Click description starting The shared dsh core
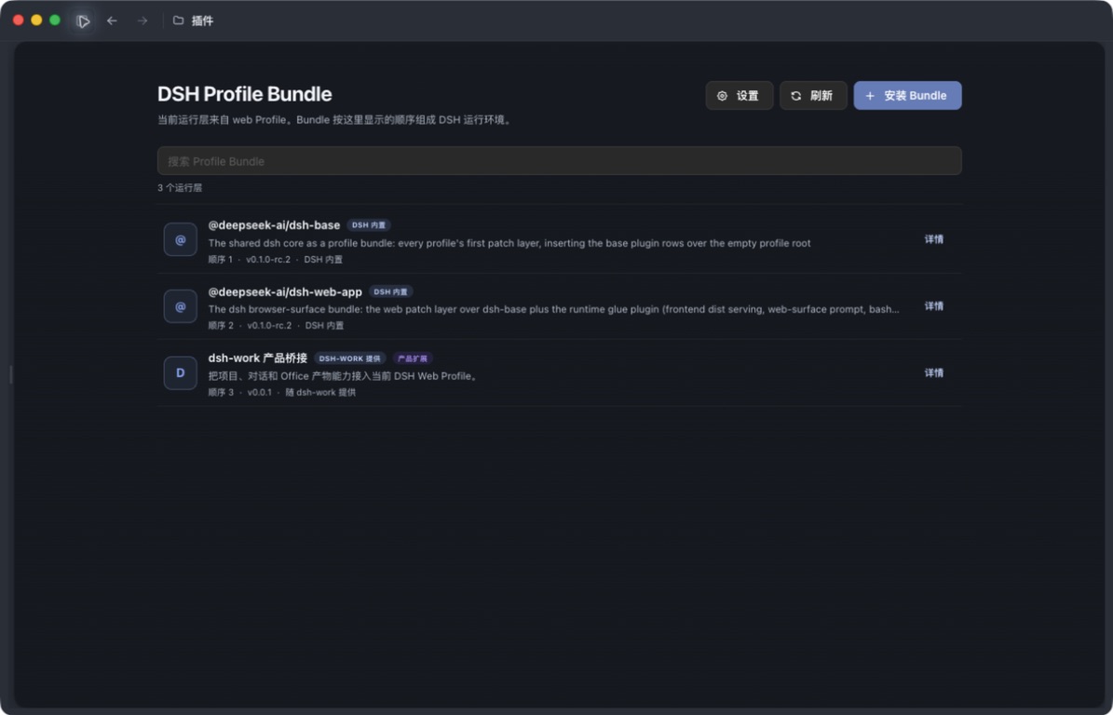The width and height of the screenshot is (1113, 715). (x=509, y=243)
